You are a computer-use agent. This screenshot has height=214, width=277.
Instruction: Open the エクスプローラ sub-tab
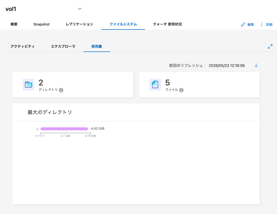coord(63,46)
